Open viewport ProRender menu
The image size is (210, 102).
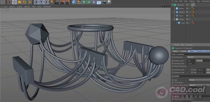click(x=47, y=7)
